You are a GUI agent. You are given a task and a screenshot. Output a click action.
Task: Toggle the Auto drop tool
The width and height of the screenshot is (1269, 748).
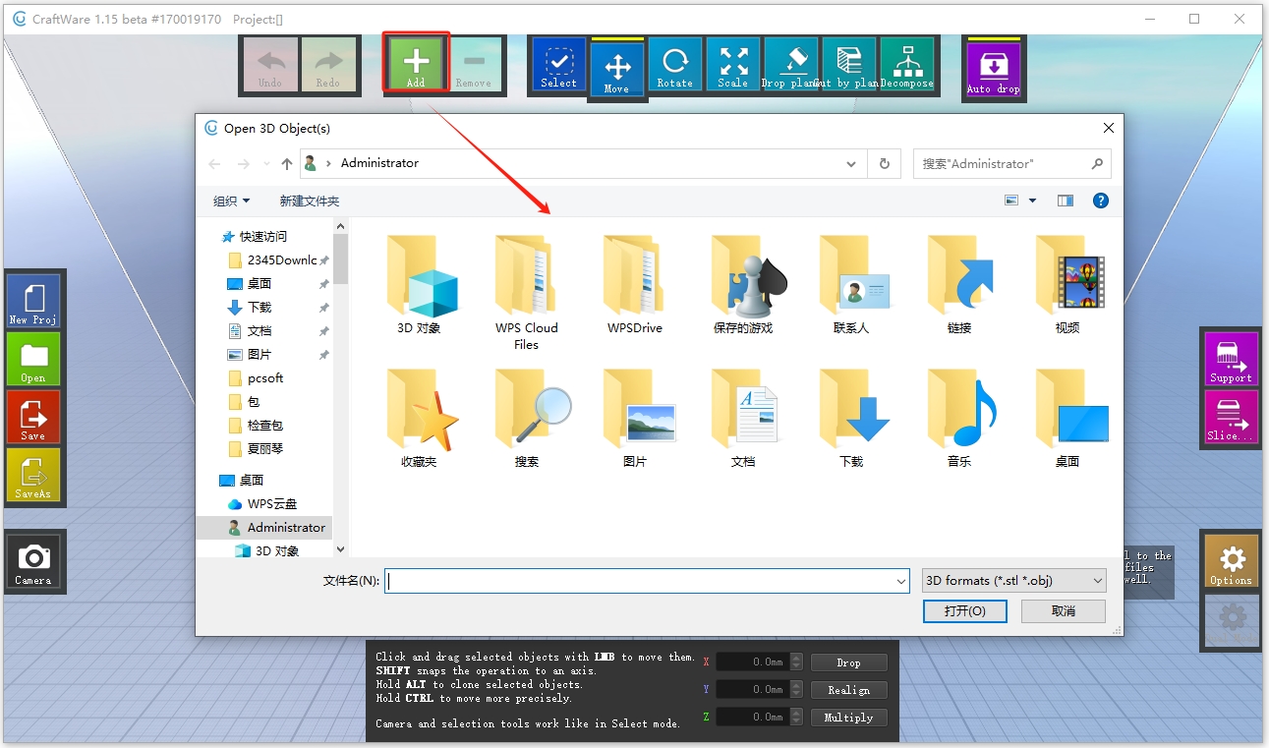point(994,68)
